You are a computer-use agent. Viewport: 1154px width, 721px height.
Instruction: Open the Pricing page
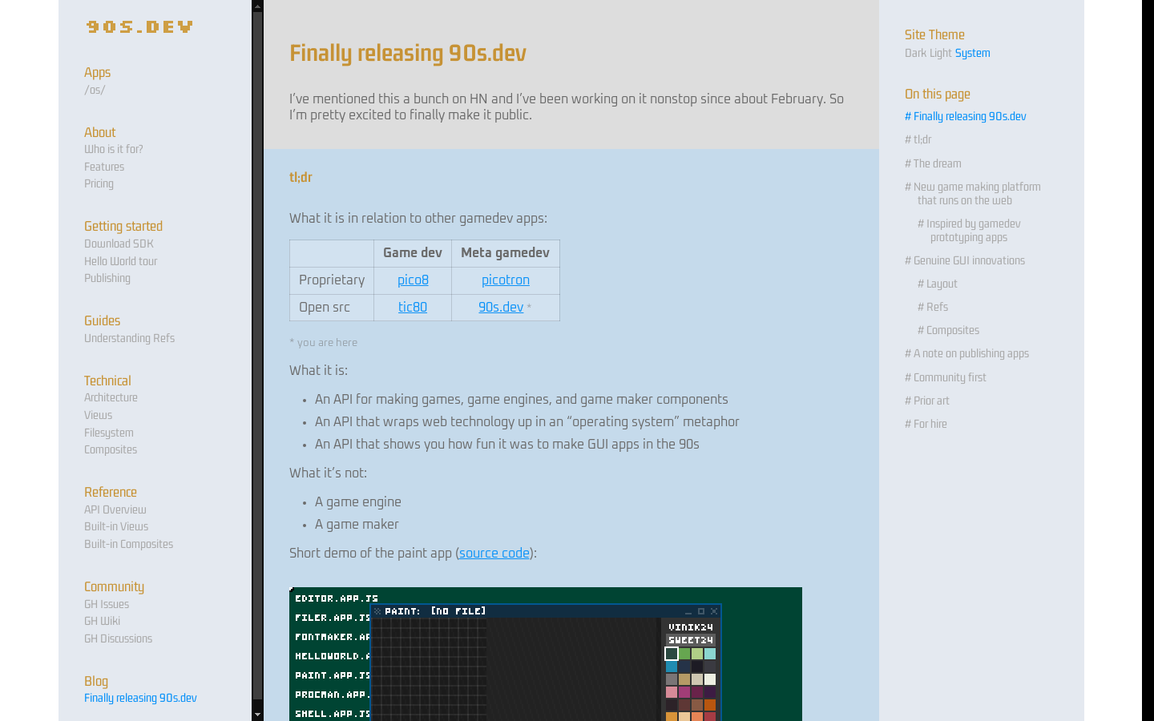tap(99, 183)
